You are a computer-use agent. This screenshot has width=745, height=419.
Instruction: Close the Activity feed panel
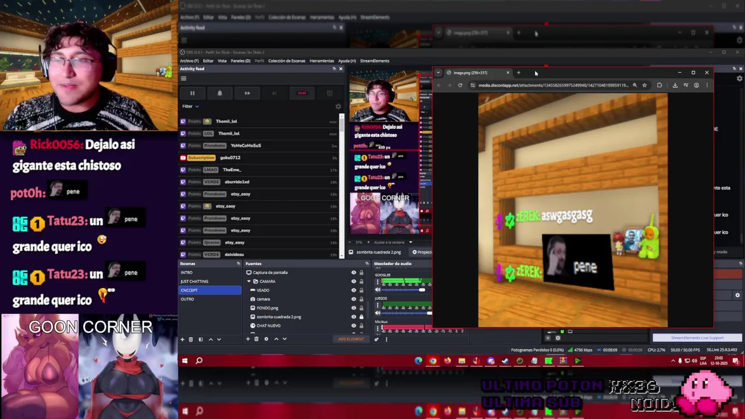(341, 69)
